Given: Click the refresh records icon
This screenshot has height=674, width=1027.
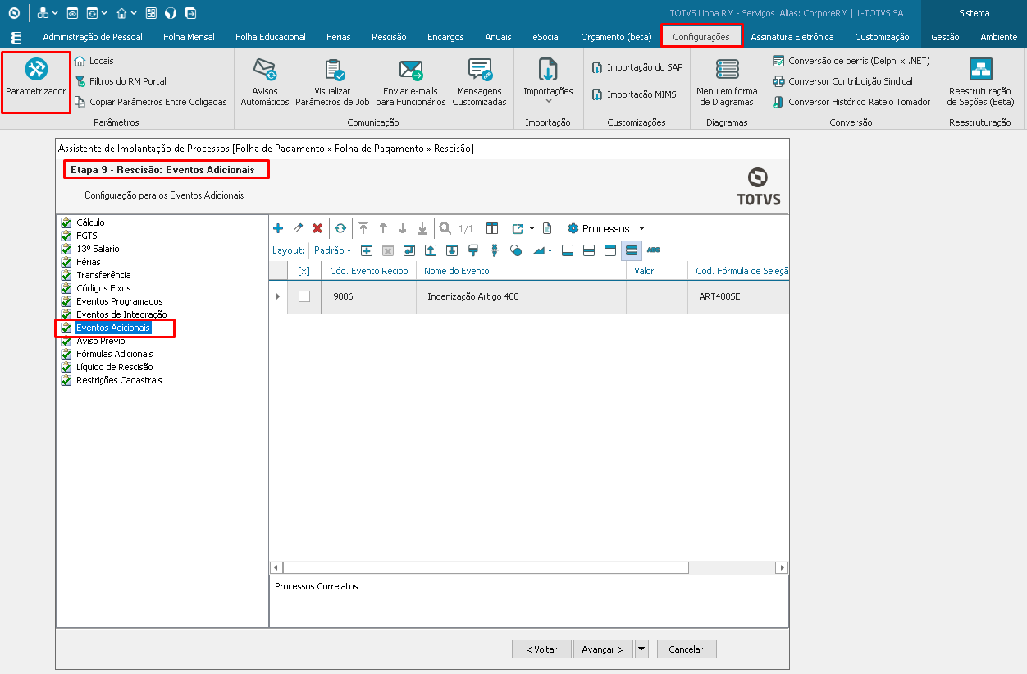Looking at the screenshot, I should 340,228.
